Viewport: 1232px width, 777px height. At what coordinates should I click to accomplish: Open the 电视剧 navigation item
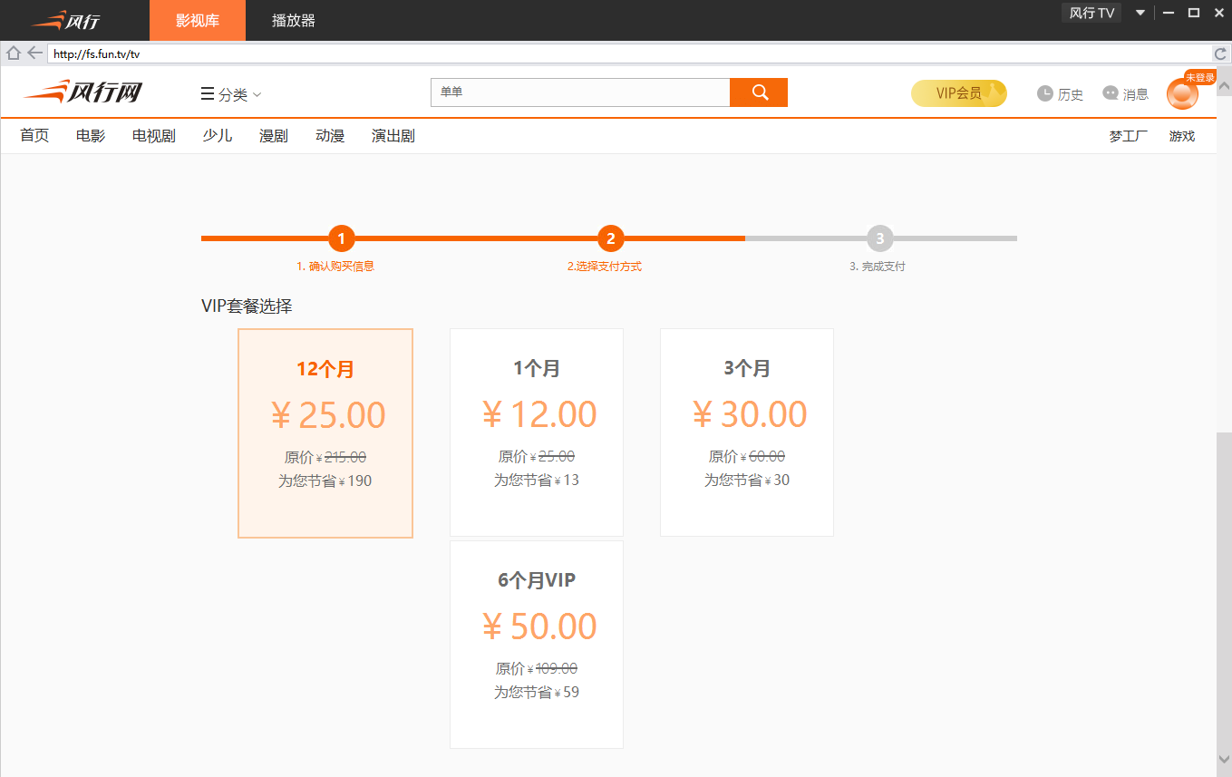[x=154, y=136]
